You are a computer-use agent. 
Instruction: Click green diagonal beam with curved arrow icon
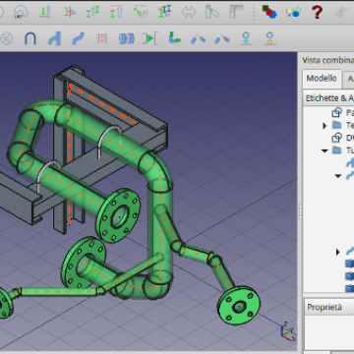pyautogui.click(x=141, y=12)
